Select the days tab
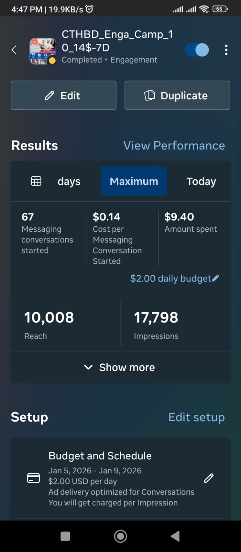Screen dimensions: 241x552 coord(69,181)
